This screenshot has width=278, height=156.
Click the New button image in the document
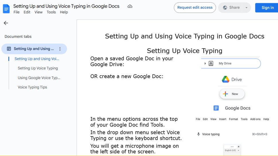point(232,94)
